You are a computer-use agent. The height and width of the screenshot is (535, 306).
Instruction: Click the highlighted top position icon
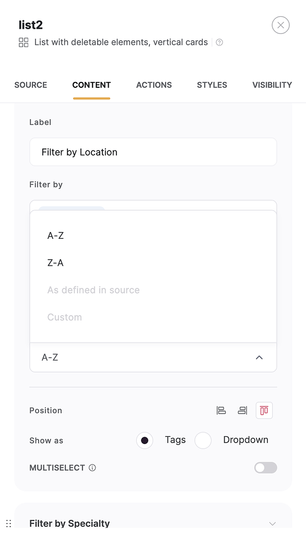pos(264,410)
